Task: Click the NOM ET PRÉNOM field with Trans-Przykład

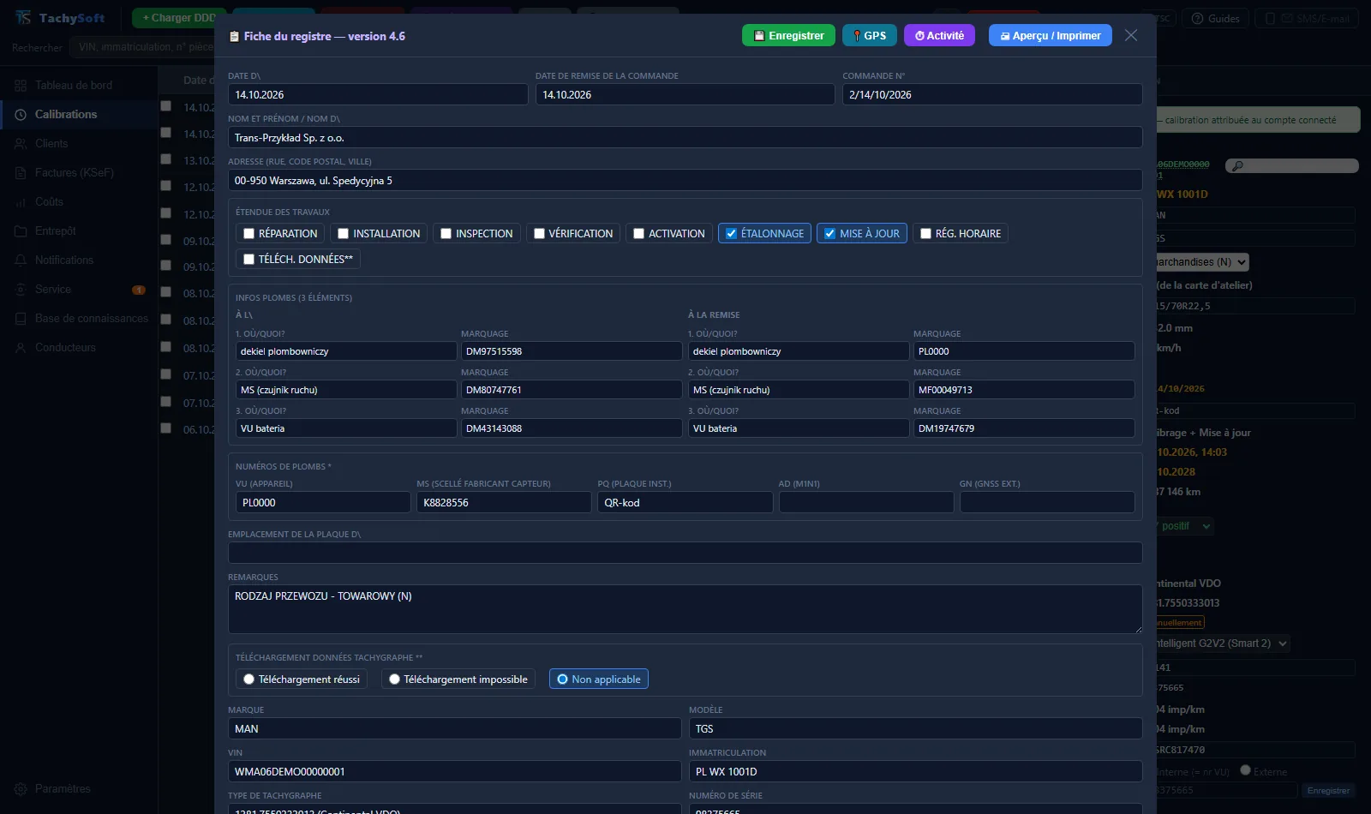Action: [685, 138]
